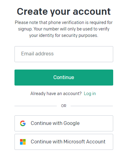The height and width of the screenshot is (160, 132).
Task: Click the Microsoft four-square logo icon
Action: [23, 142]
